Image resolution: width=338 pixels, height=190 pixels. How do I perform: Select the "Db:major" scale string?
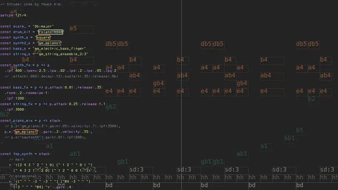pos(43,26)
